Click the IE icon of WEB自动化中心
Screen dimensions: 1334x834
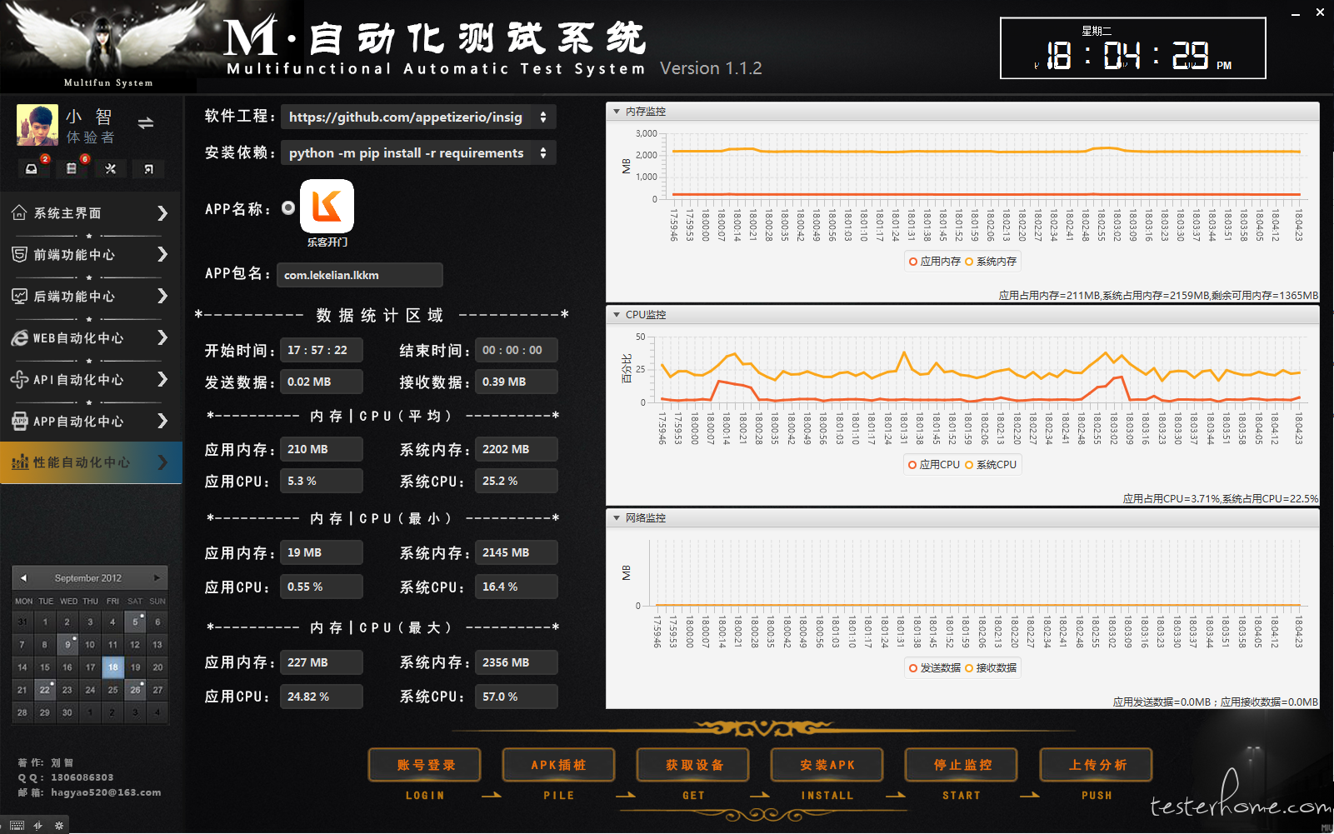(x=20, y=338)
